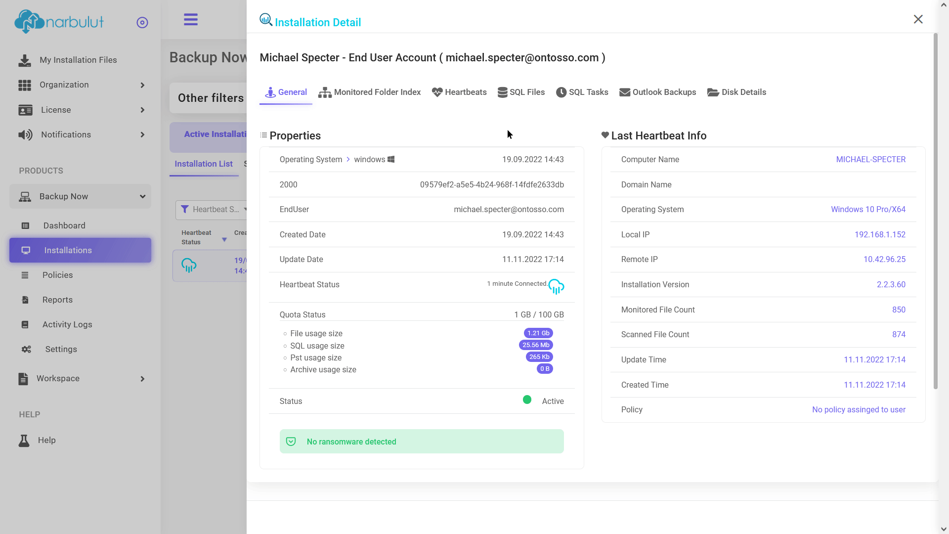Click installation version 2.2.3.60
This screenshot has height=534, width=949.
point(891,284)
